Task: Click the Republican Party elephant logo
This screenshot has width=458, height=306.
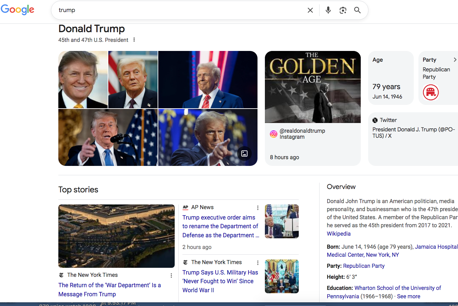Action: 431,93
